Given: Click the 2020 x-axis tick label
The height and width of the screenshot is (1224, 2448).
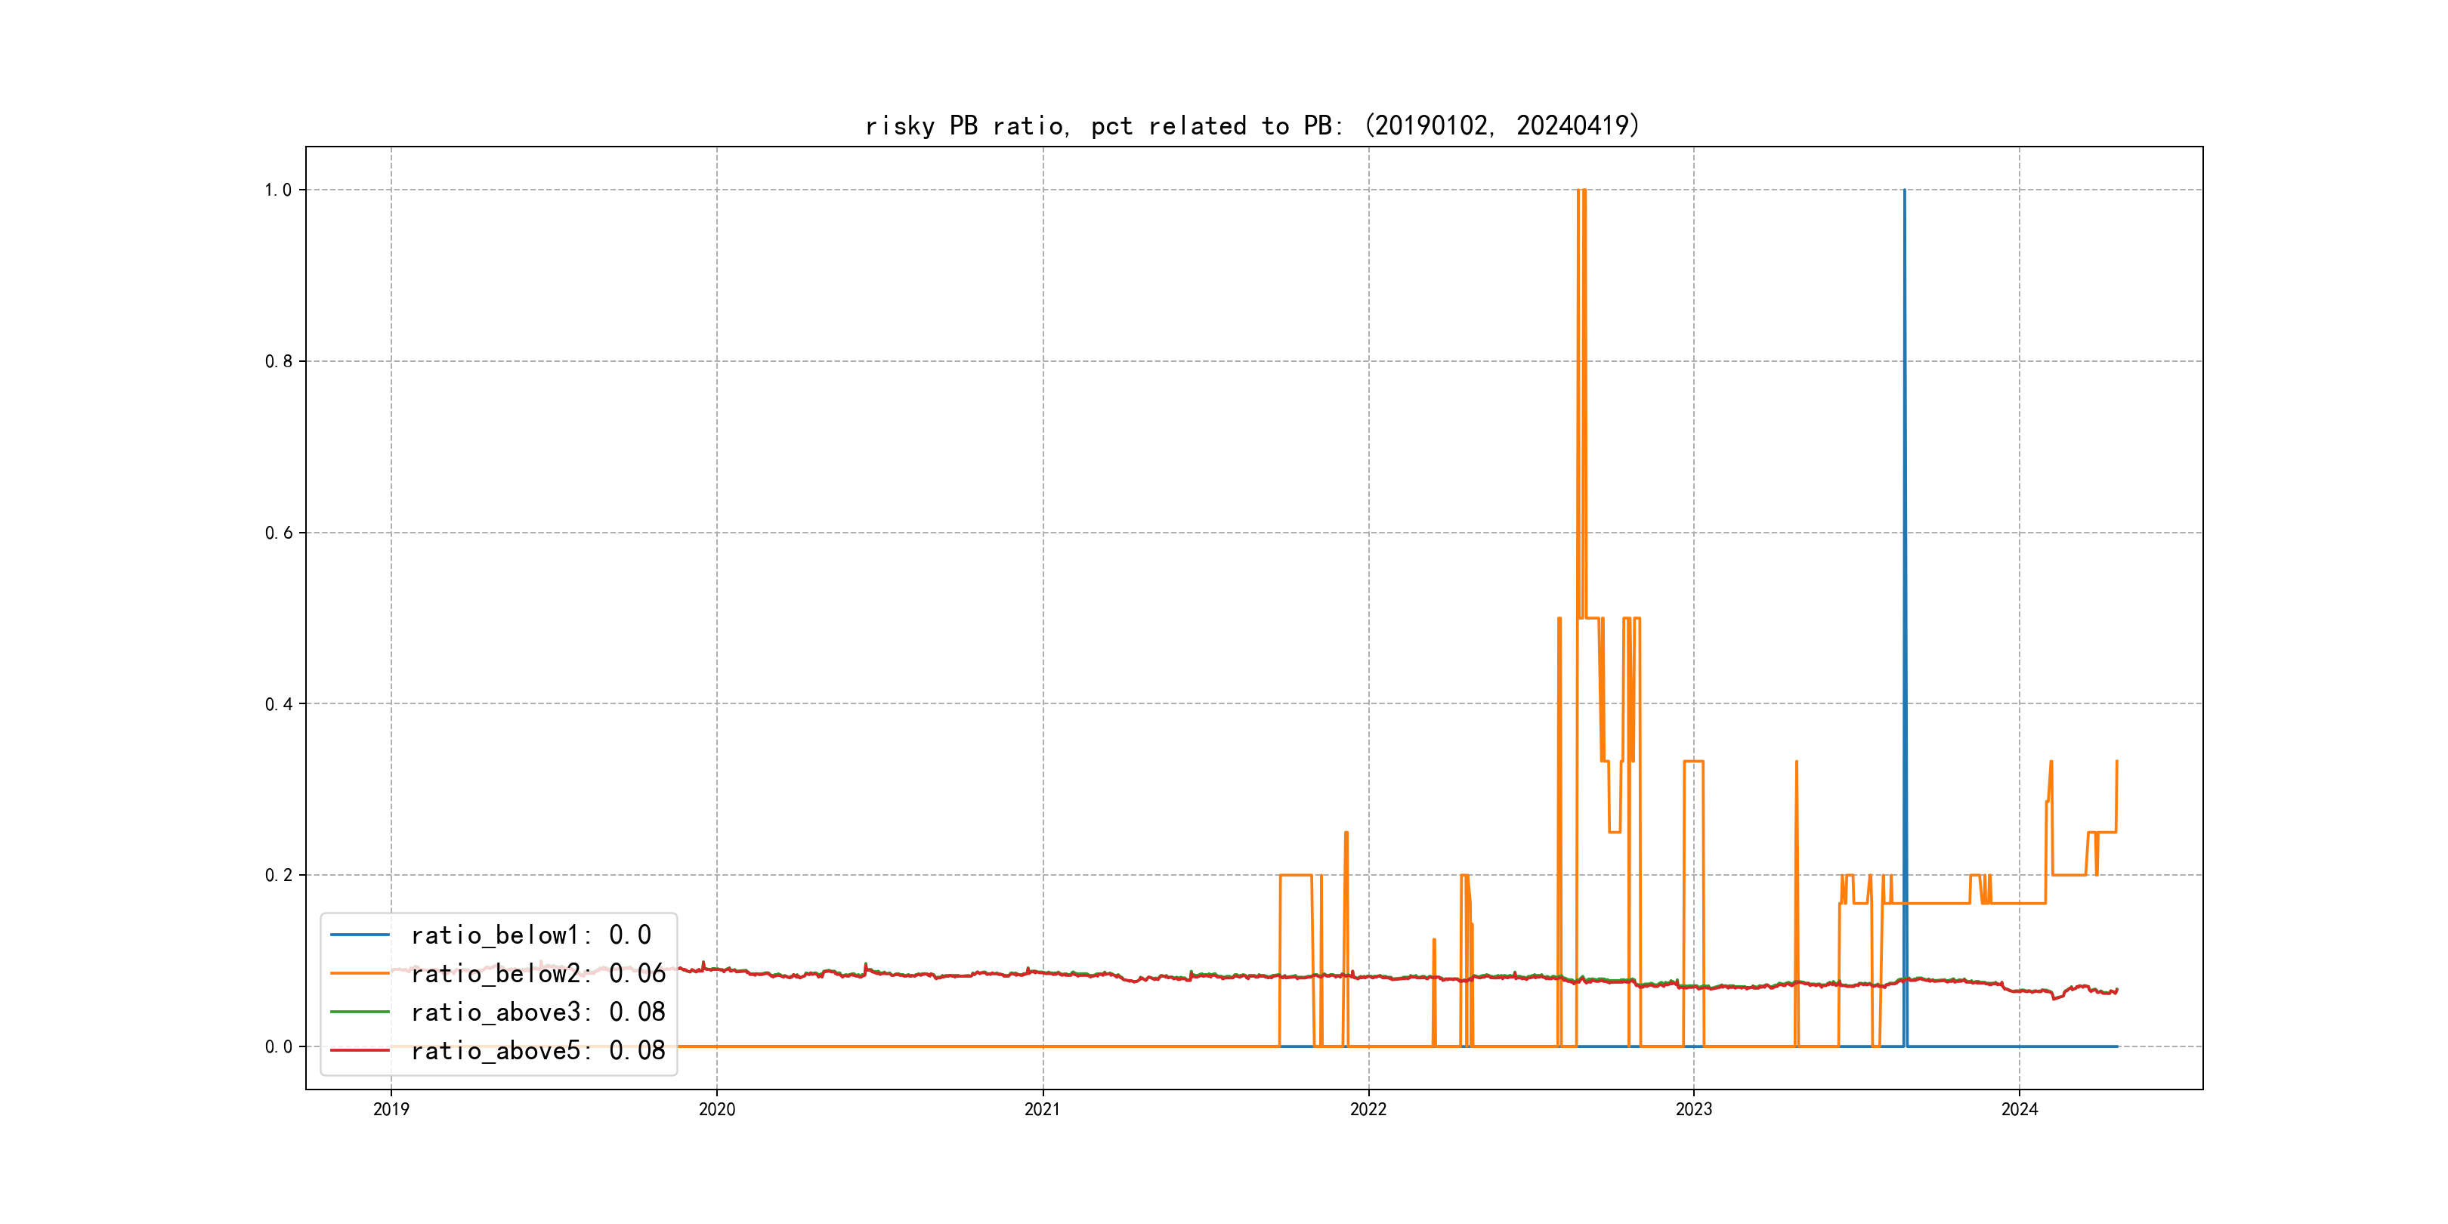Looking at the screenshot, I should tap(716, 1109).
